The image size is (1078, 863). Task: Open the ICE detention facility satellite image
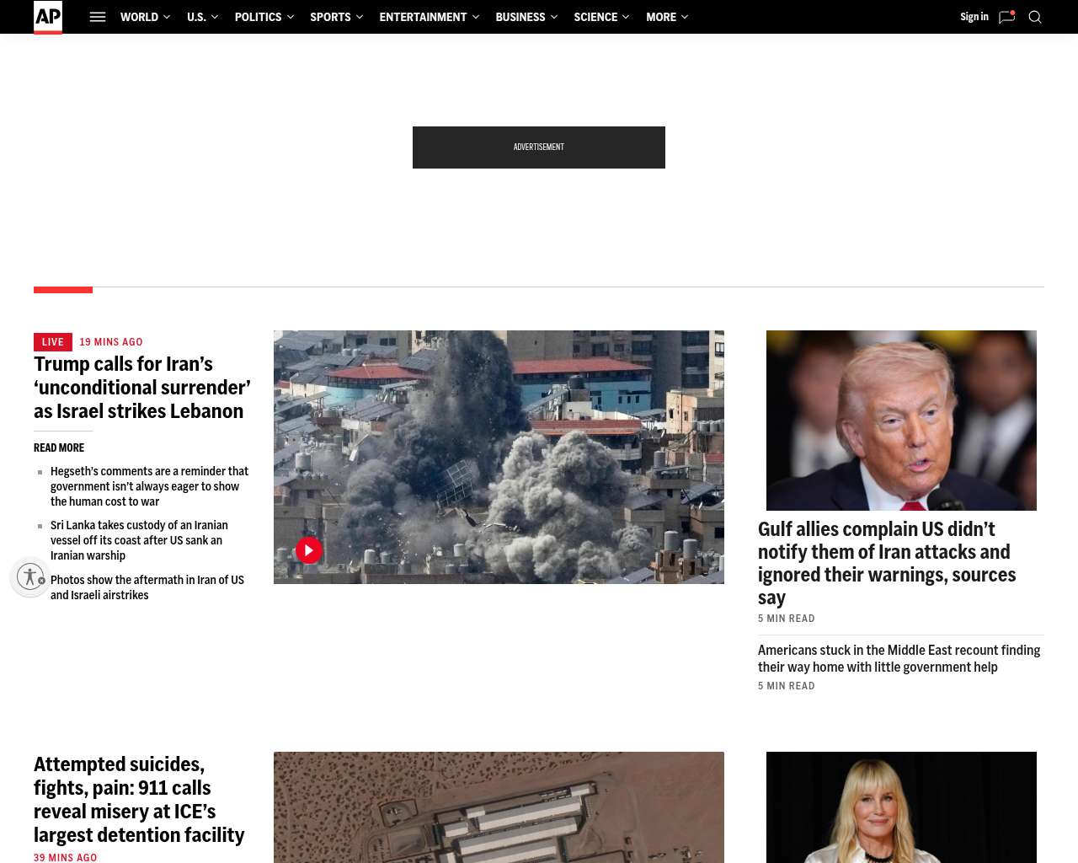click(499, 807)
